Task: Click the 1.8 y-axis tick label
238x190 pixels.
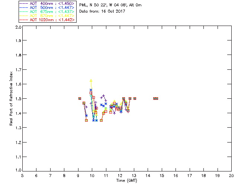Action: click(x=18, y=55)
